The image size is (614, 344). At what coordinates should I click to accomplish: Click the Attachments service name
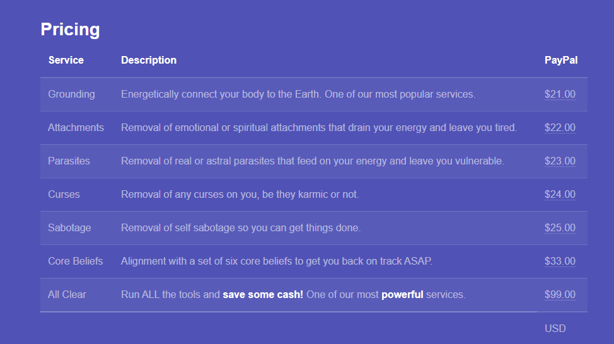click(76, 128)
